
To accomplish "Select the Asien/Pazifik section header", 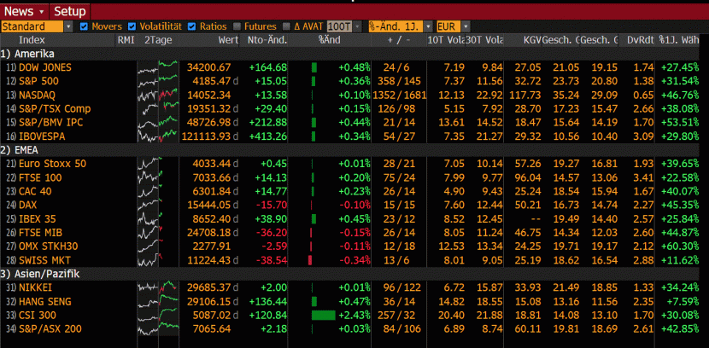I will [40, 274].
